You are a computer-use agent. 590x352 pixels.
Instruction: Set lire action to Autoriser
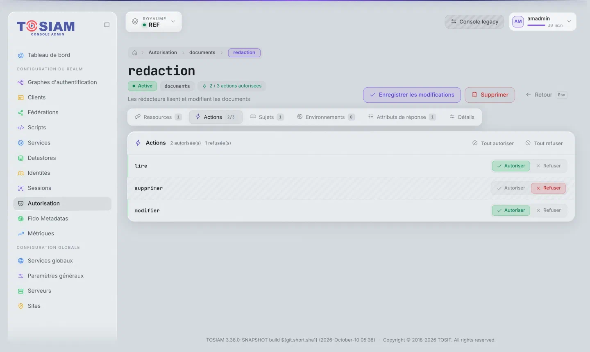(x=511, y=166)
